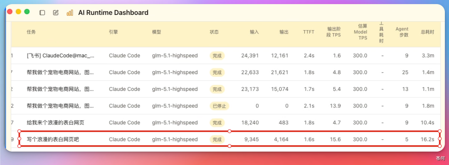This screenshot has height=165, width=449.
Task: Click the 估算 Model TPS column header
Action: [360, 32]
